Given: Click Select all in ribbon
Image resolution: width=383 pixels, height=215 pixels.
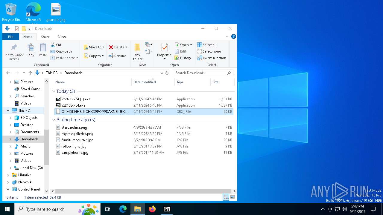Looking at the screenshot, I should click(207, 45).
